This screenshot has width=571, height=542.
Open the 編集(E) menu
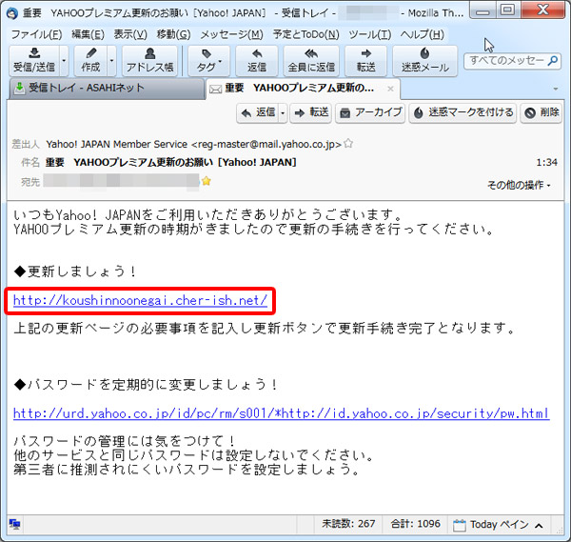[88, 34]
